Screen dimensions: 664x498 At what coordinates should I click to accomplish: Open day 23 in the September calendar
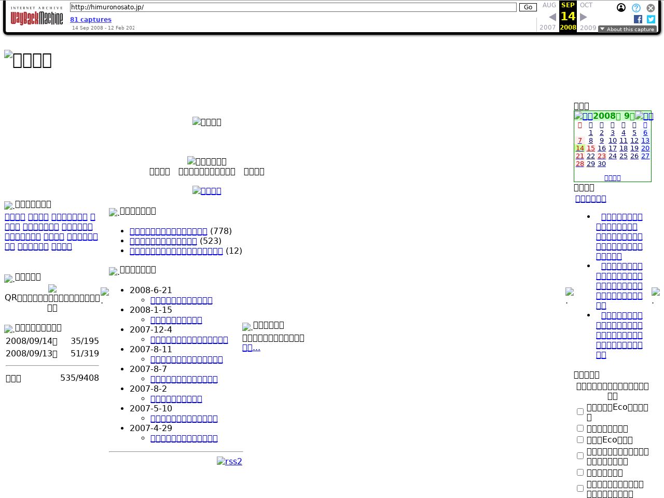(601, 156)
